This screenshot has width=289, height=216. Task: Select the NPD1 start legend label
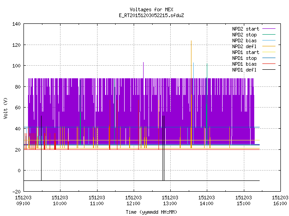pyautogui.click(x=246, y=52)
